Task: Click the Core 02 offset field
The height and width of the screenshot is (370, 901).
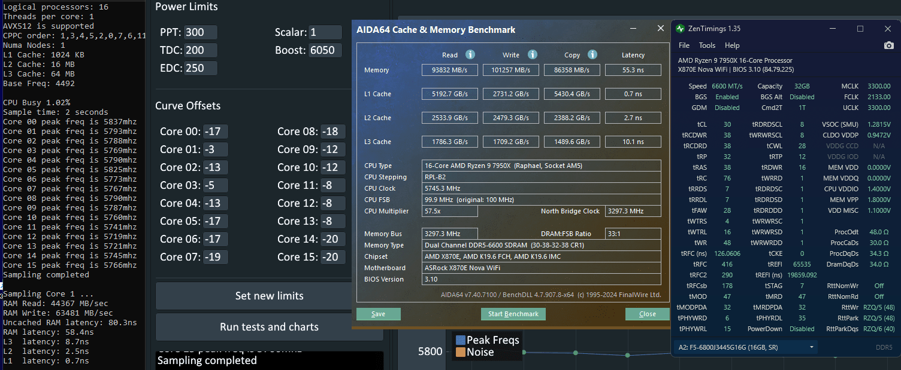Action: [216, 167]
